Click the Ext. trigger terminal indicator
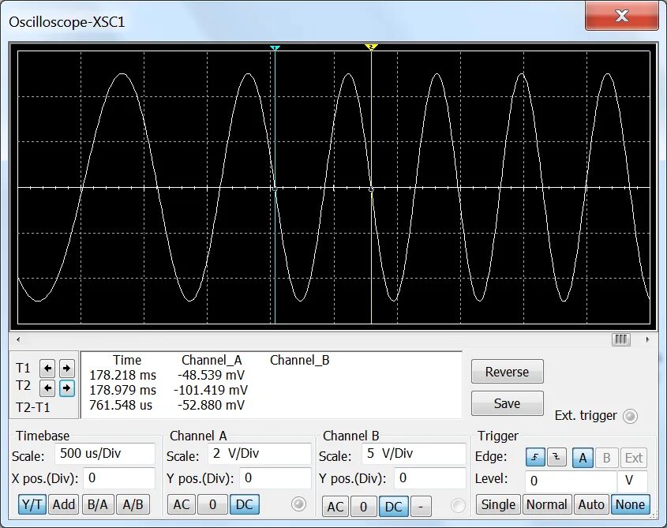This screenshot has width=667, height=528. coord(630,416)
